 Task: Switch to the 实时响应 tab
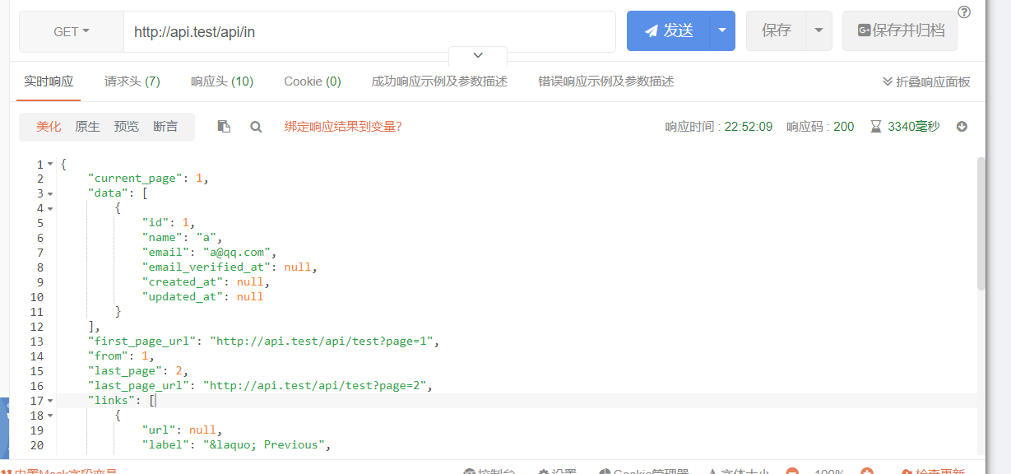(x=49, y=81)
